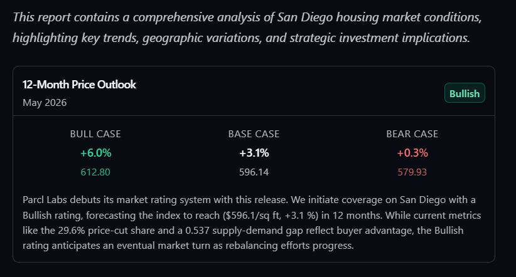Click the +0.3% bear case percentage
This screenshot has width=516, height=277.
tap(412, 153)
